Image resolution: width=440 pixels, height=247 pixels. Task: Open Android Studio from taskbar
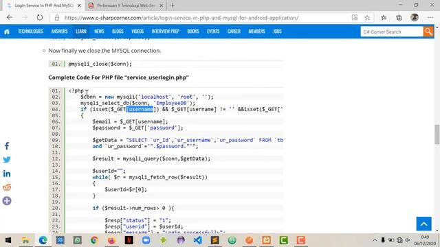point(164,240)
